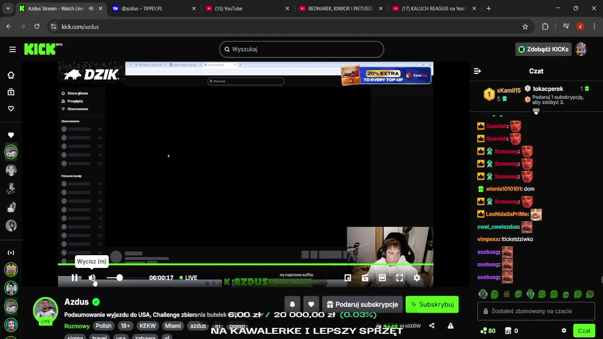Open browser extensions puzzle icon

[545, 27]
